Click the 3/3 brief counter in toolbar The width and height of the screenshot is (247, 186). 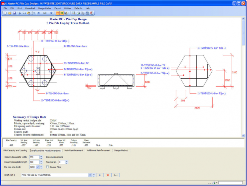click(x=45, y=13)
